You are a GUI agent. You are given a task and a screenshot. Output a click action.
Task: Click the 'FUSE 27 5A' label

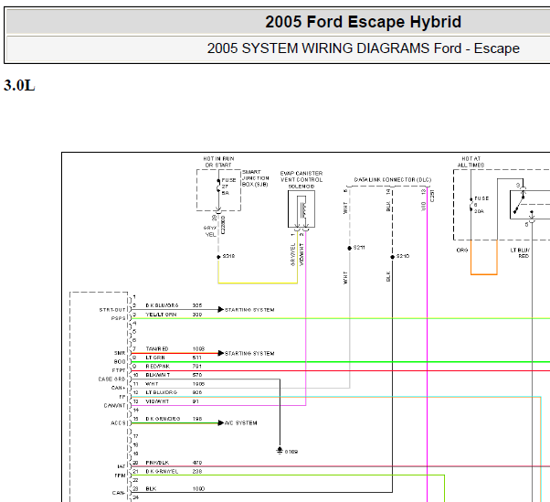pos(228,187)
